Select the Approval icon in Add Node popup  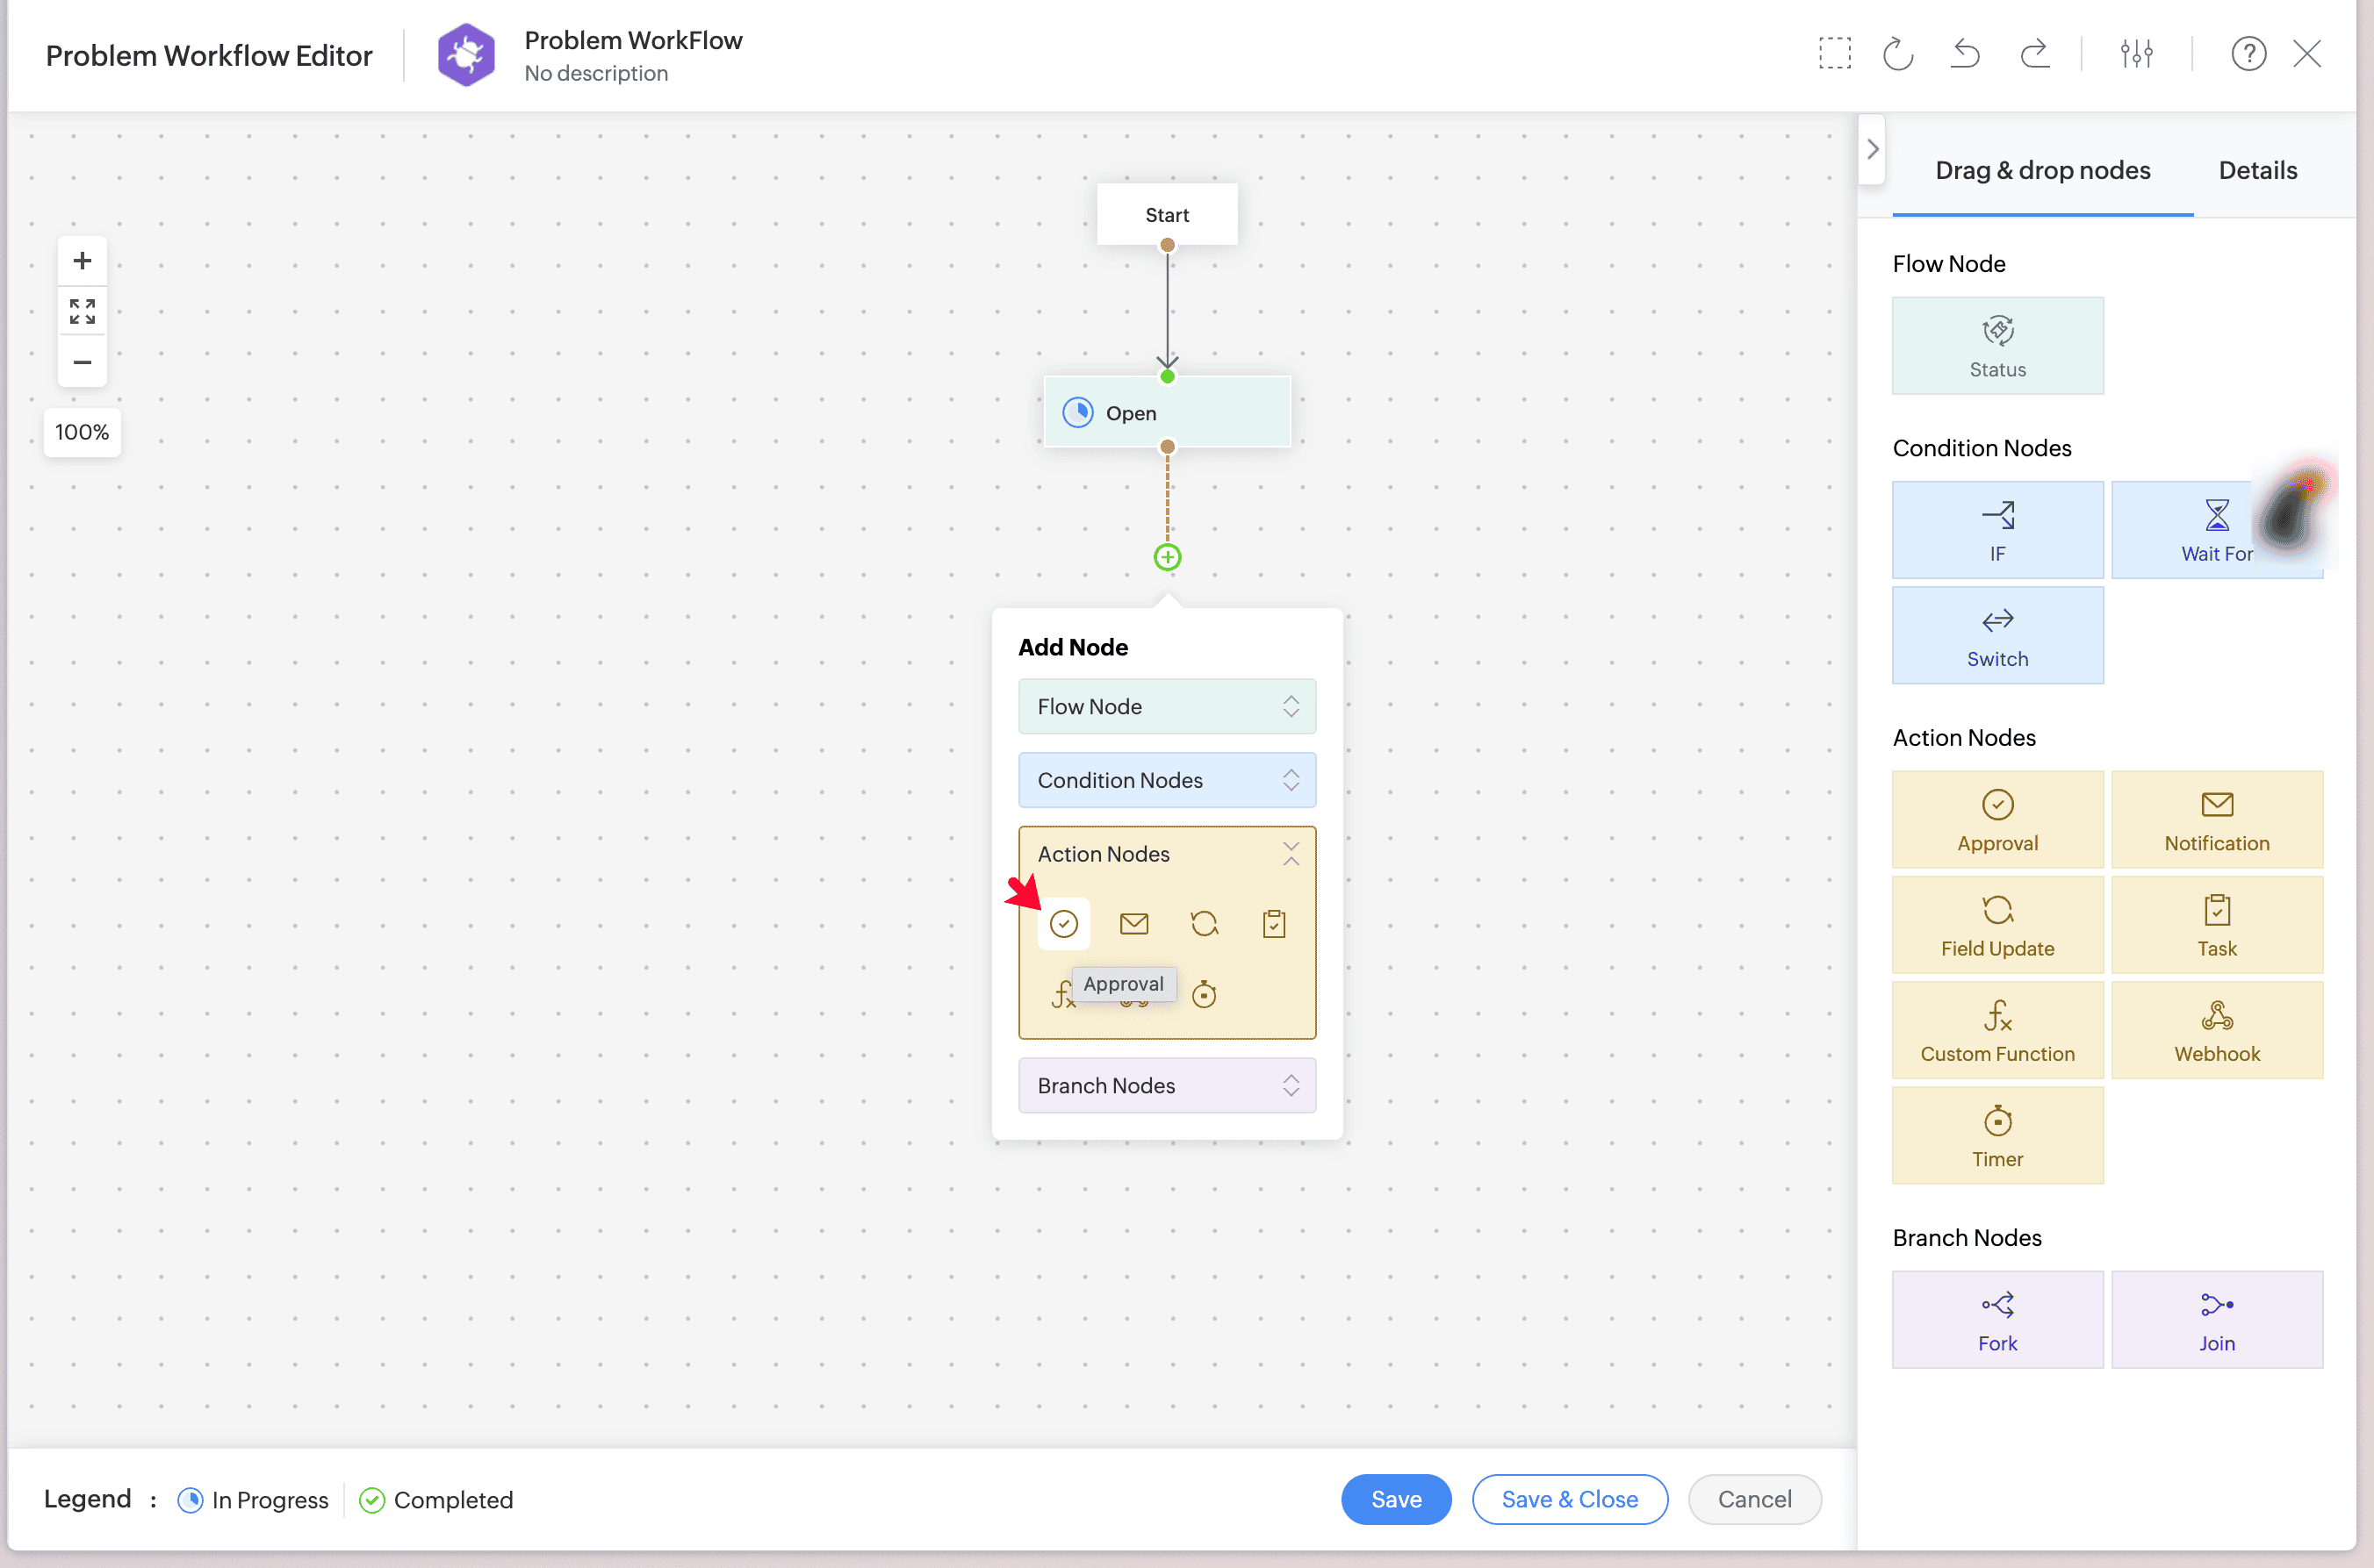pyautogui.click(x=1063, y=923)
